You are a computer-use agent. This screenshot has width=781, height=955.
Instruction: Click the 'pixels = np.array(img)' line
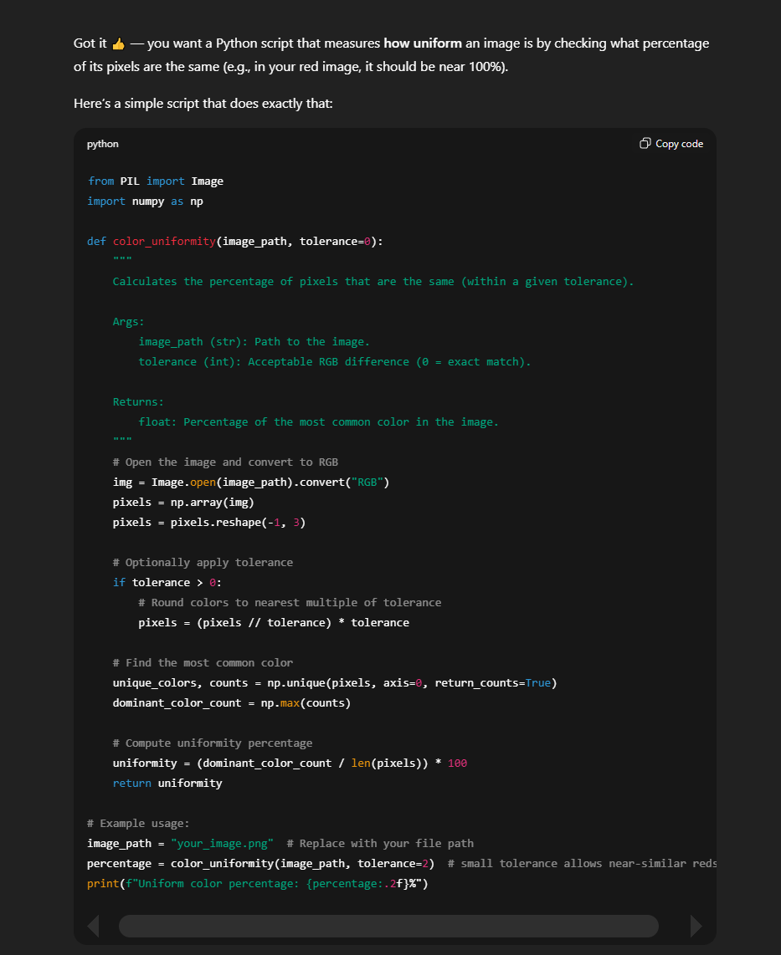pyautogui.click(x=183, y=503)
